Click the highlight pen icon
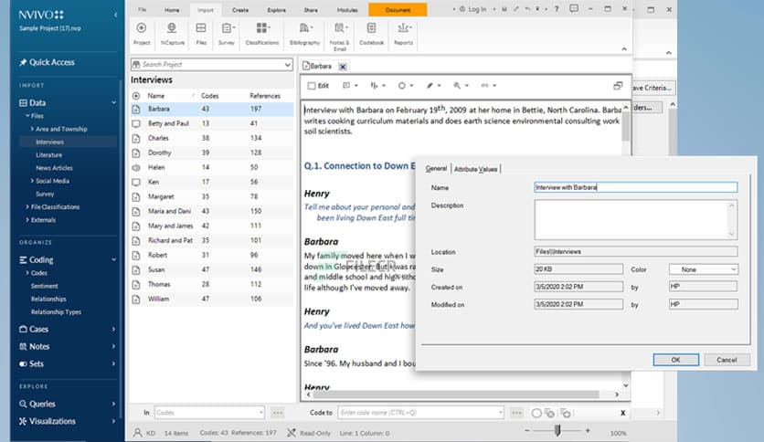764x442 pixels. [430, 86]
